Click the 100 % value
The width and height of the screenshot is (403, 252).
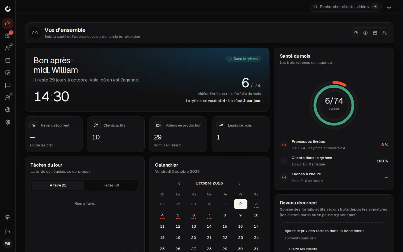[x=382, y=161]
